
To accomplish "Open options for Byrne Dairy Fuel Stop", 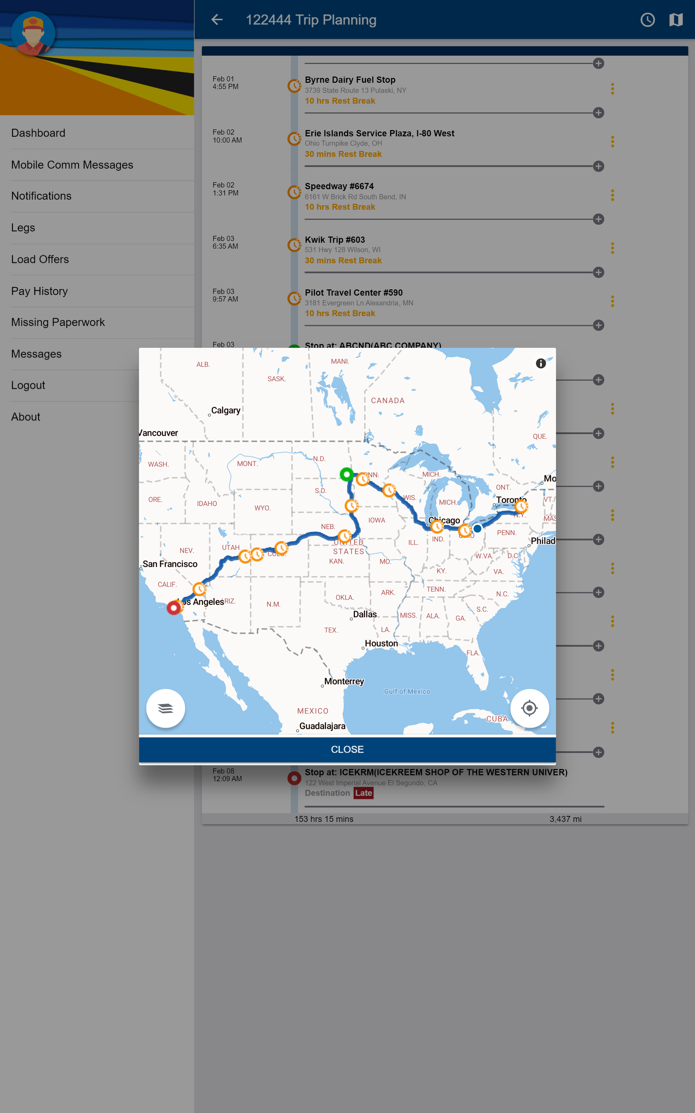I will (612, 89).
